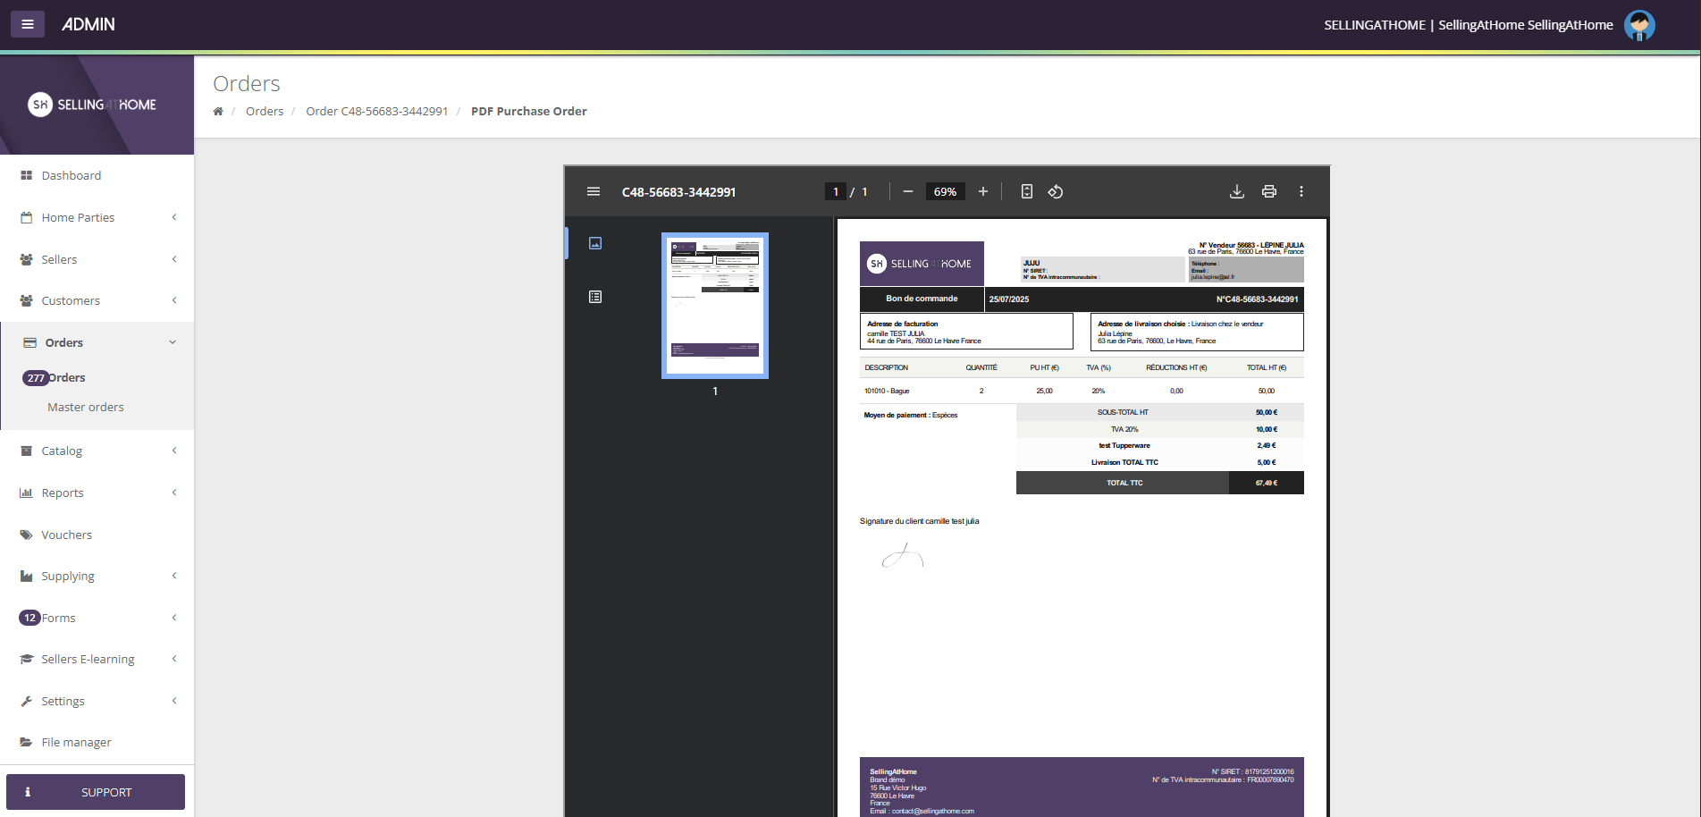Zoom out of the PDF

click(x=907, y=191)
